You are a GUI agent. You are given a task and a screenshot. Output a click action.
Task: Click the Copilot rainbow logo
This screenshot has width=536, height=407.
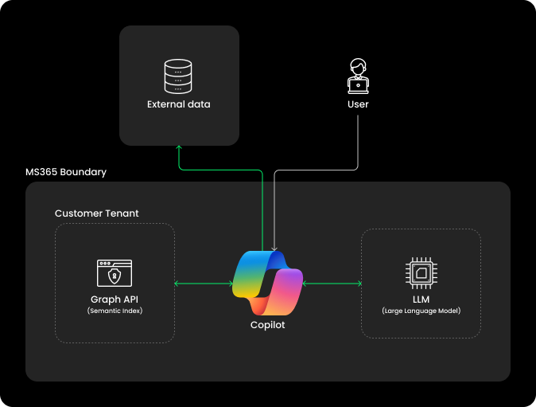268,283
